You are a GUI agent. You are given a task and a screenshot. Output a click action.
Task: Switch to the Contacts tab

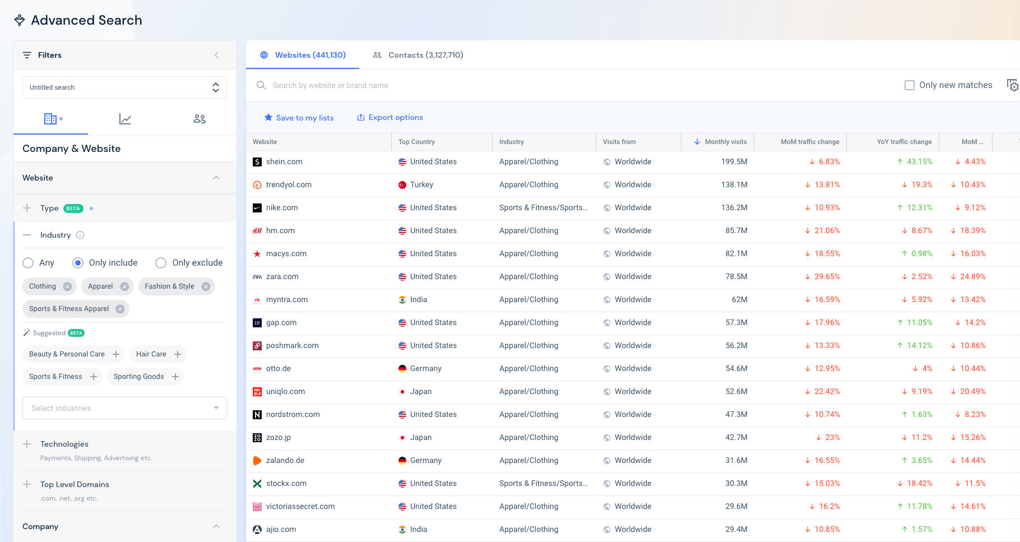coord(418,55)
